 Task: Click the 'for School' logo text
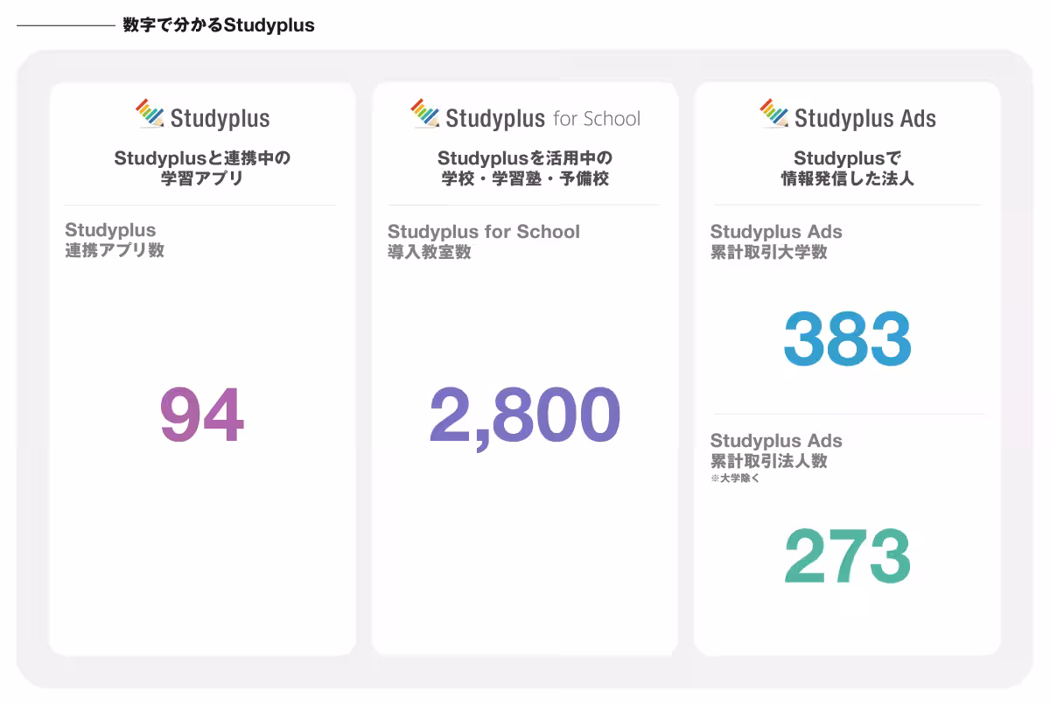tap(597, 118)
